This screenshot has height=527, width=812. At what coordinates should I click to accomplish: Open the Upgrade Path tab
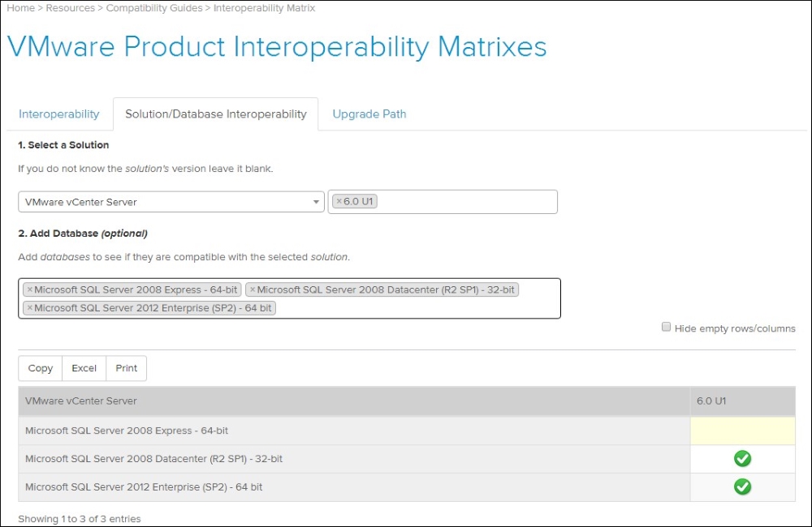tap(369, 114)
